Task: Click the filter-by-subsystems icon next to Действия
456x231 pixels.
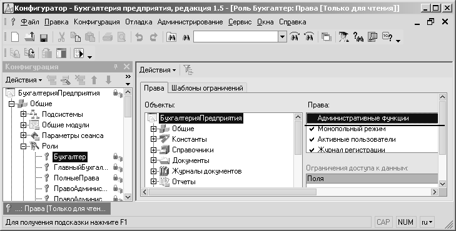Action: [x=188, y=70]
